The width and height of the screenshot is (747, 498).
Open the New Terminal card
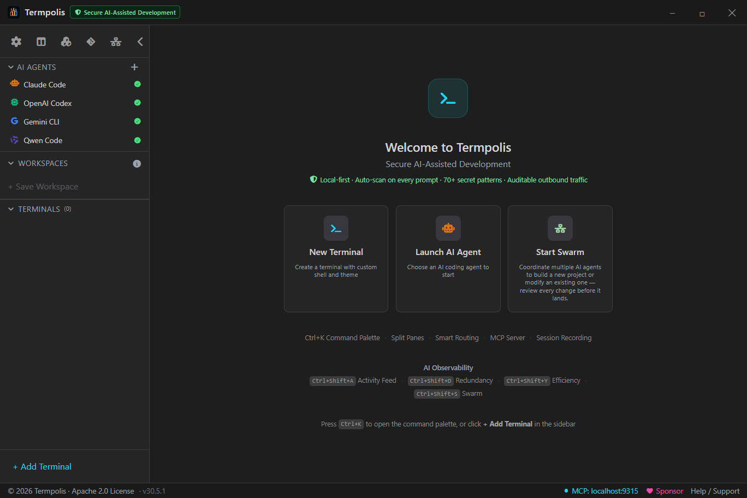click(x=336, y=259)
